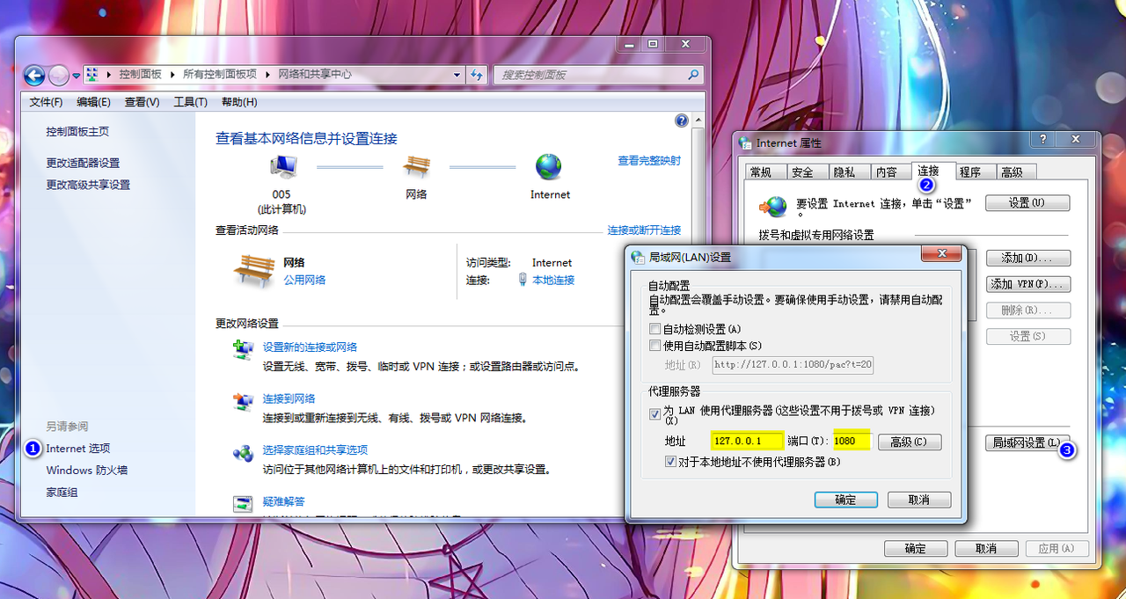Click 确定 in Internet Properties dialog
Image resolution: width=1126 pixels, height=599 pixels.
pos(915,548)
